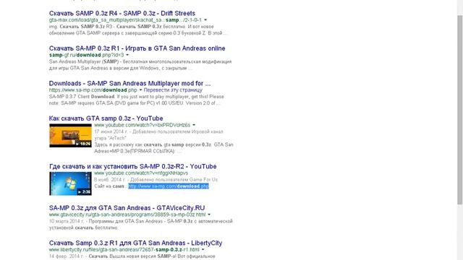Click snippet text 'SA-MP 0.3.7 Client Download'
This screenshot has width=463, height=260.
click(x=82, y=97)
